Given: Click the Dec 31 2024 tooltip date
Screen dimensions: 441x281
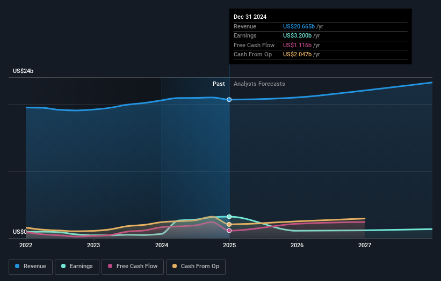Looking at the screenshot, I should point(250,17).
